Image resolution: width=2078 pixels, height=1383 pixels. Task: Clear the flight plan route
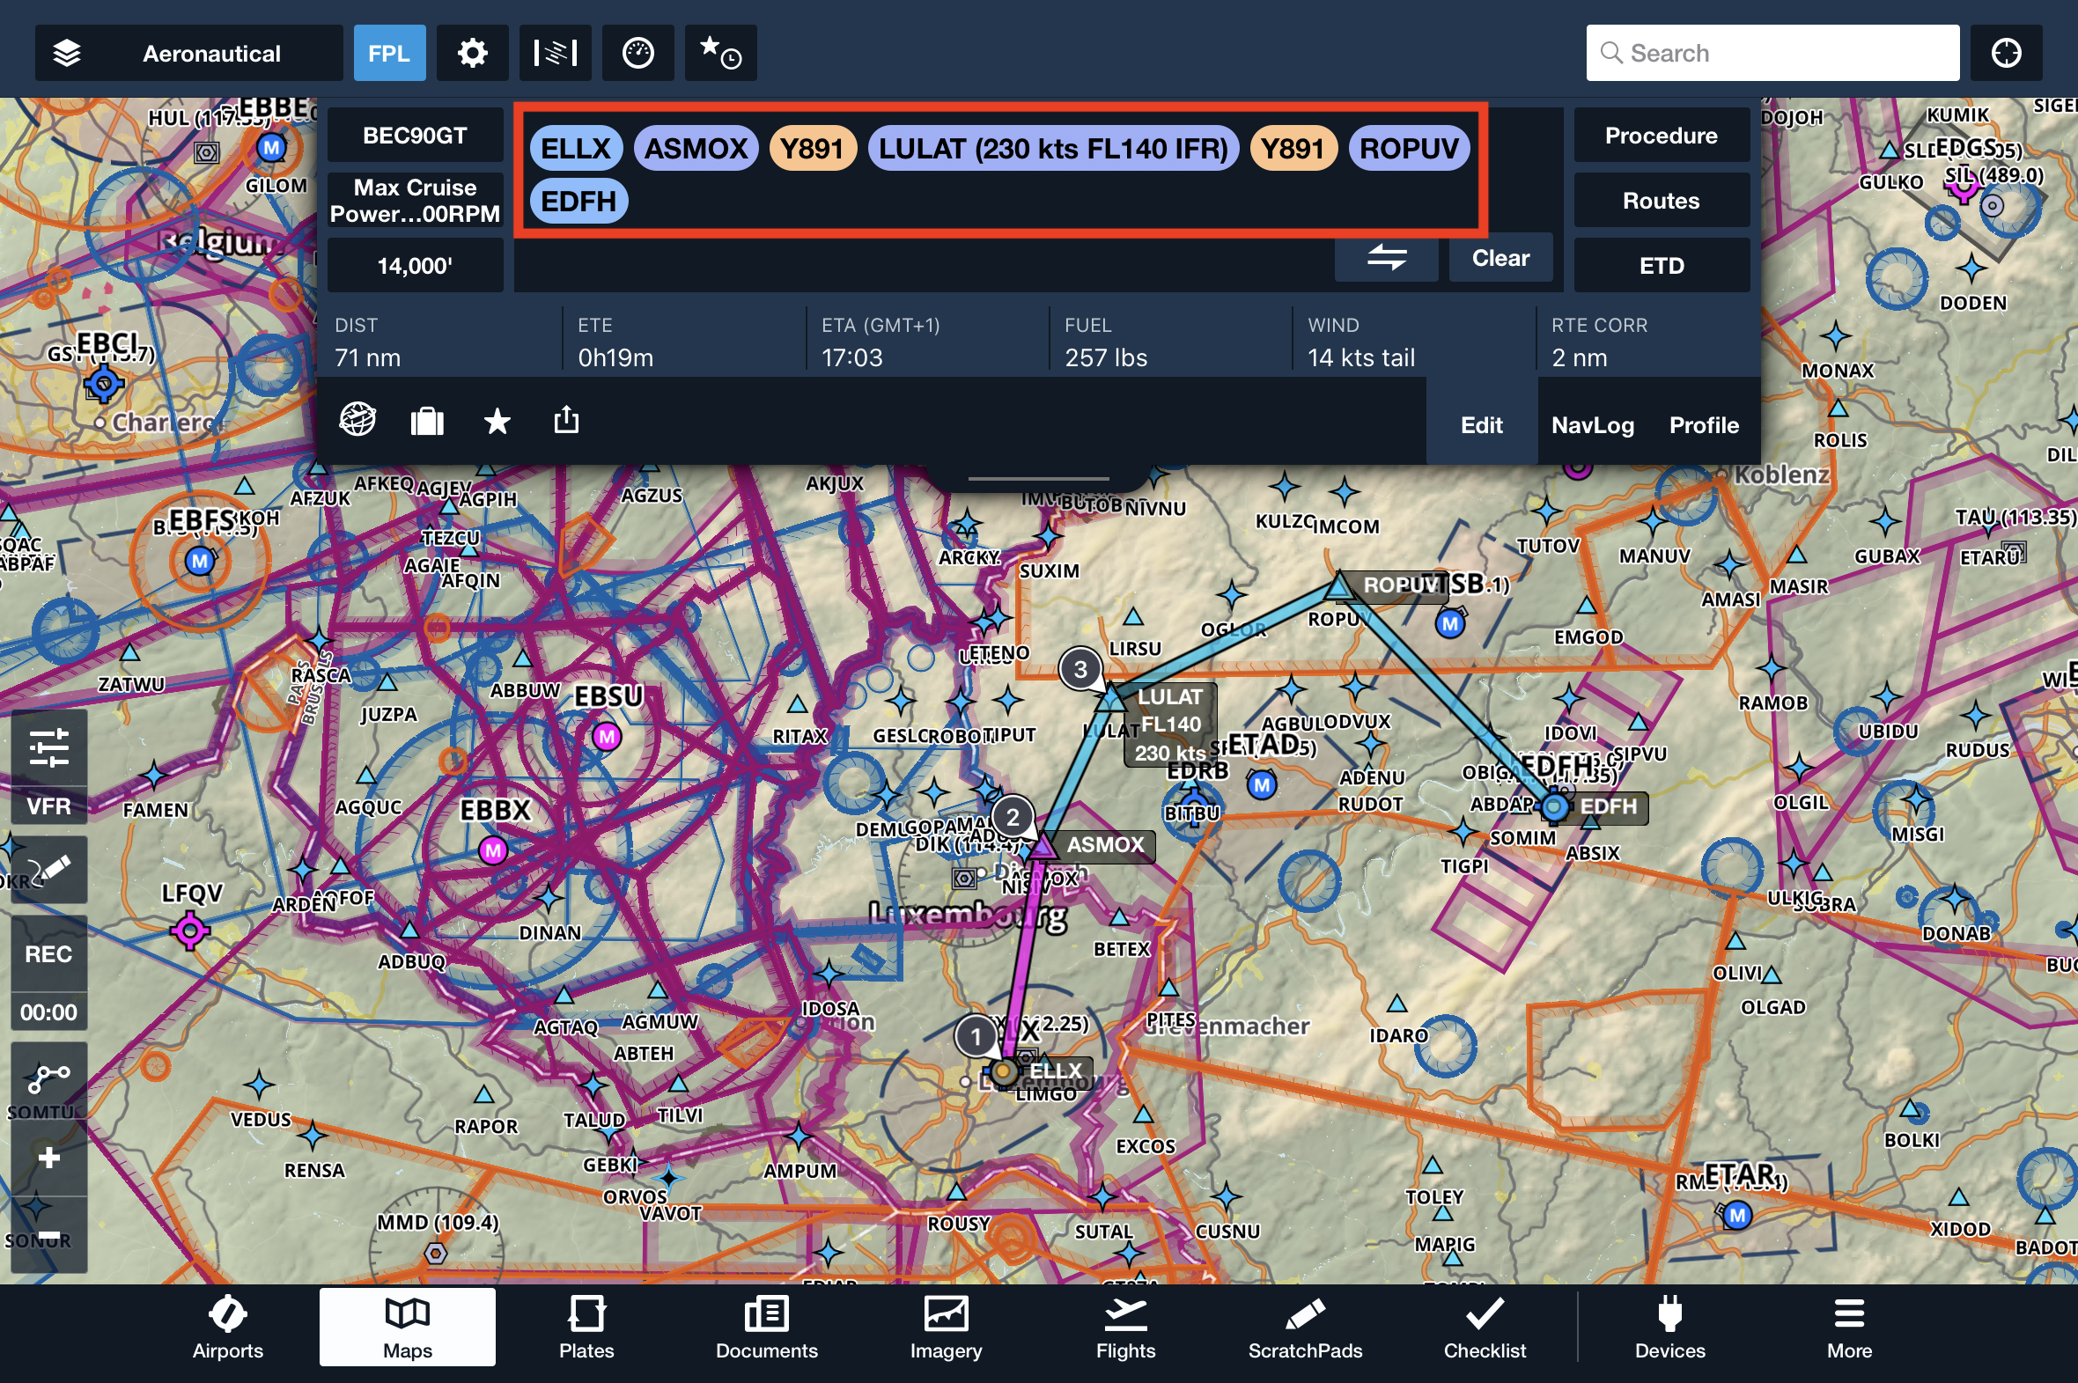[1500, 258]
